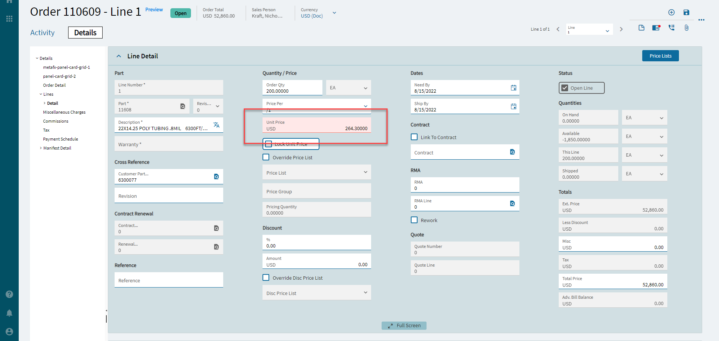The image size is (719, 341).
Task: Open the Price Per dropdown
Action: [x=365, y=106]
